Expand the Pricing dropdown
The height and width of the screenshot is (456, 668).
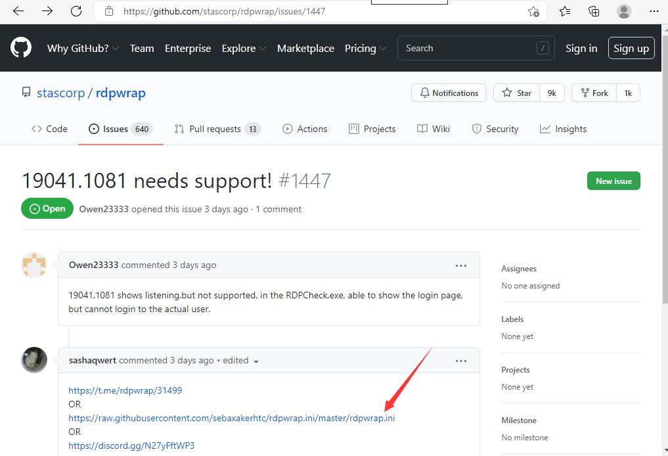(365, 48)
